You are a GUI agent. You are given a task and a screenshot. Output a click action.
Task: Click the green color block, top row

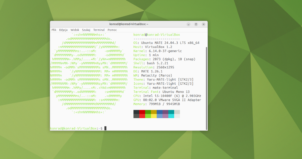coord(148,112)
